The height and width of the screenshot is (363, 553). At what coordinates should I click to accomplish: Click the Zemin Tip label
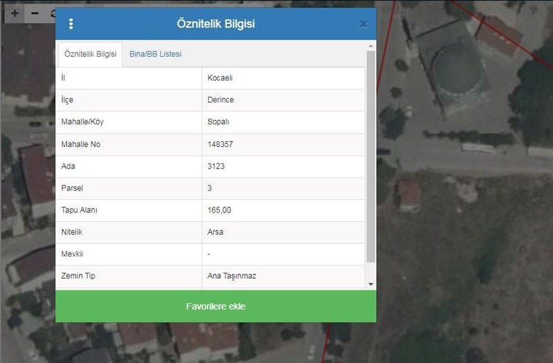click(x=78, y=276)
